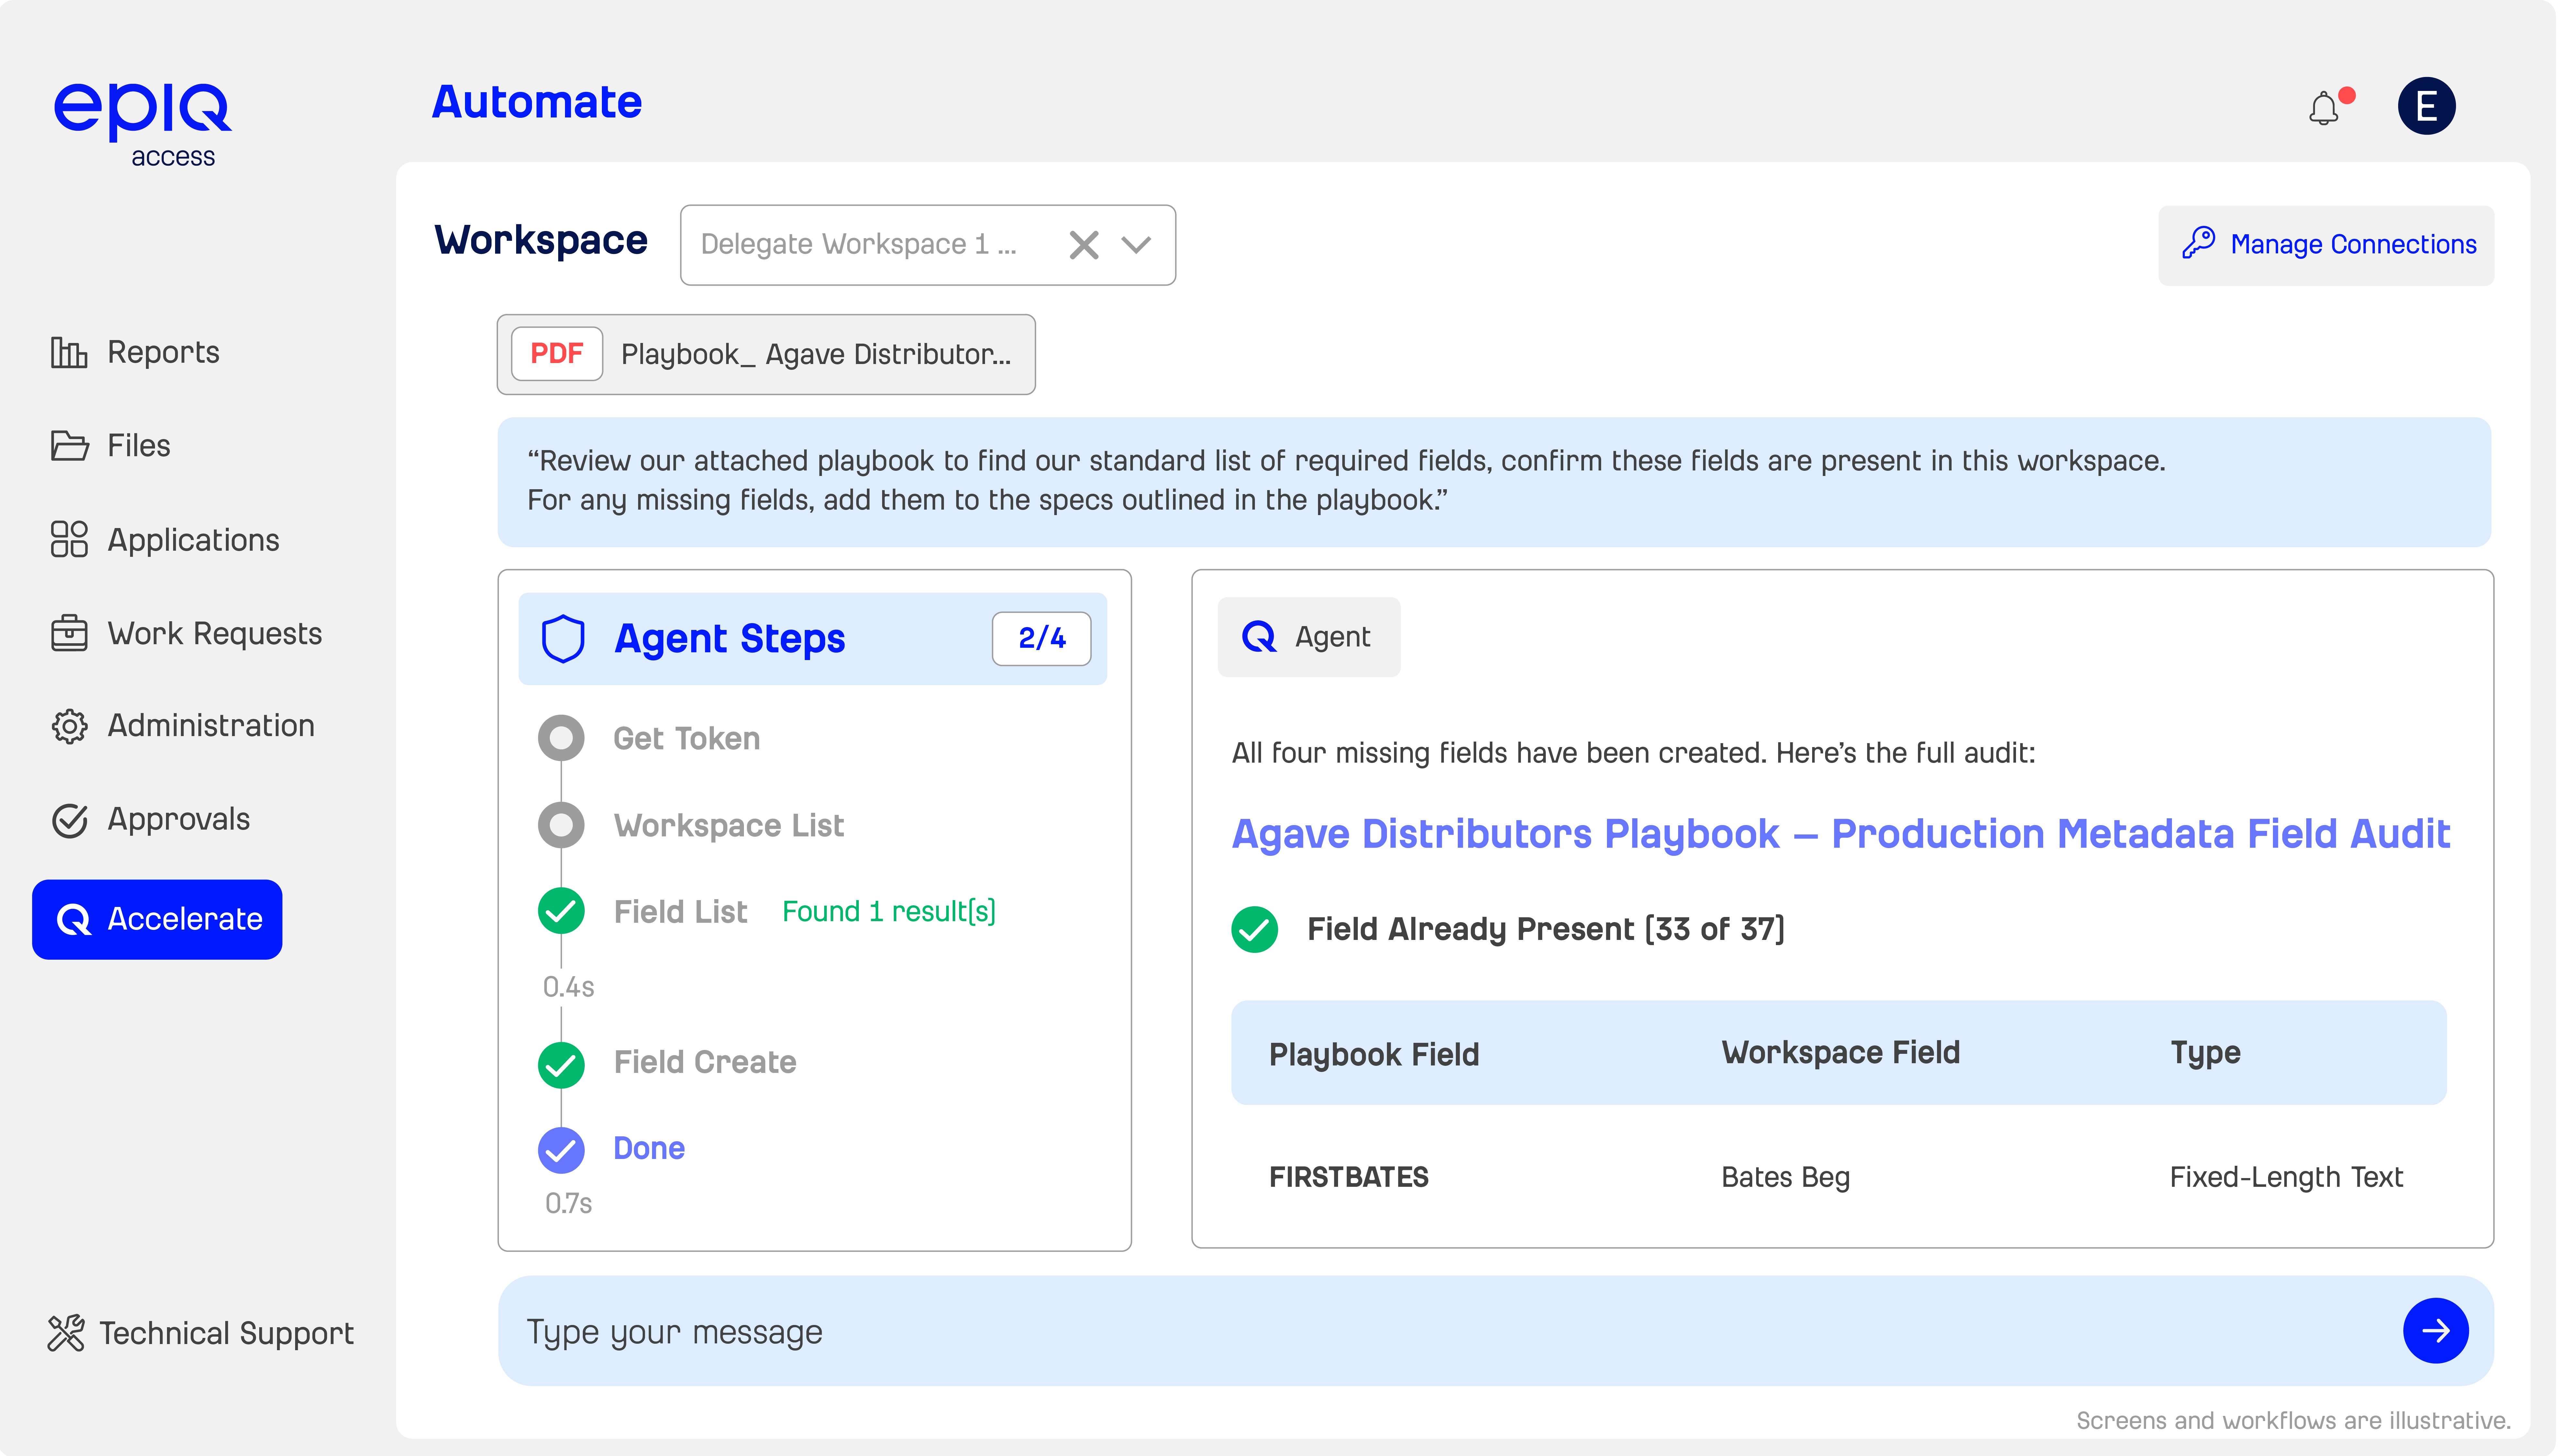Click the Automate page title

coord(537,102)
